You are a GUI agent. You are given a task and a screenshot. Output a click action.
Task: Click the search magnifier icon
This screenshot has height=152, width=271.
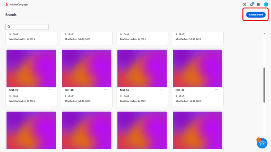click(9, 27)
